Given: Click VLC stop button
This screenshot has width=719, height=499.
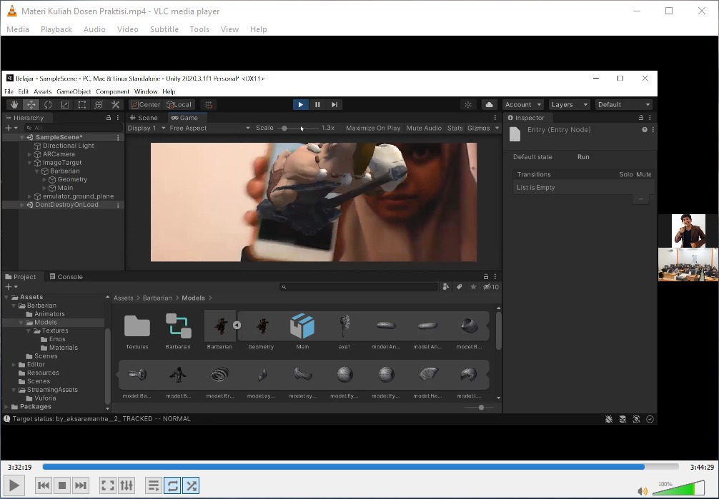Looking at the screenshot, I should click(62, 485).
